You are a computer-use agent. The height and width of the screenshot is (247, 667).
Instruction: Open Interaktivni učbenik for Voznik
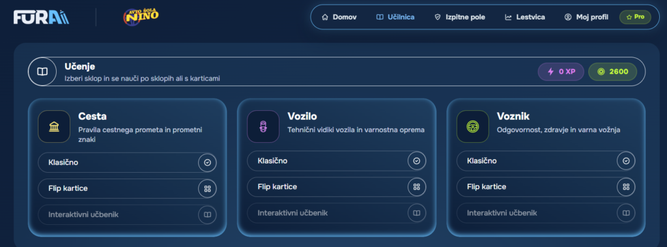point(546,213)
